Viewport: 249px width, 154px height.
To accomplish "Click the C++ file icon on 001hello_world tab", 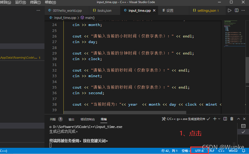I will pyautogui.click(x=50, y=10).
